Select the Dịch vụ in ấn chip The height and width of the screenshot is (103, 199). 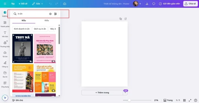click(x=40, y=29)
